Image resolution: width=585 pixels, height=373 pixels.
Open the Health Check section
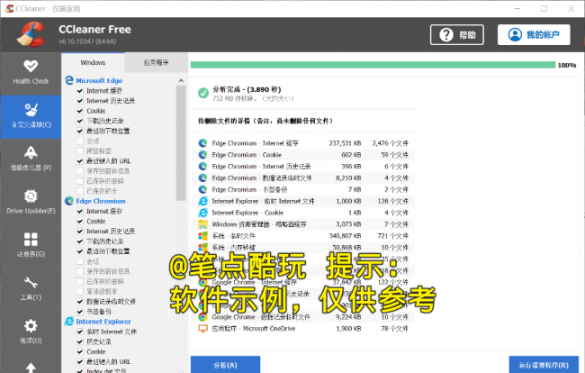click(31, 73)
